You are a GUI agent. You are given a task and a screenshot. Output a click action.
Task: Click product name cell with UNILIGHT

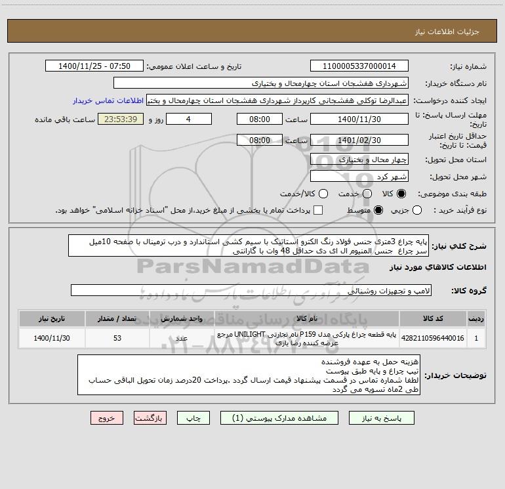(x=307, y=338)
